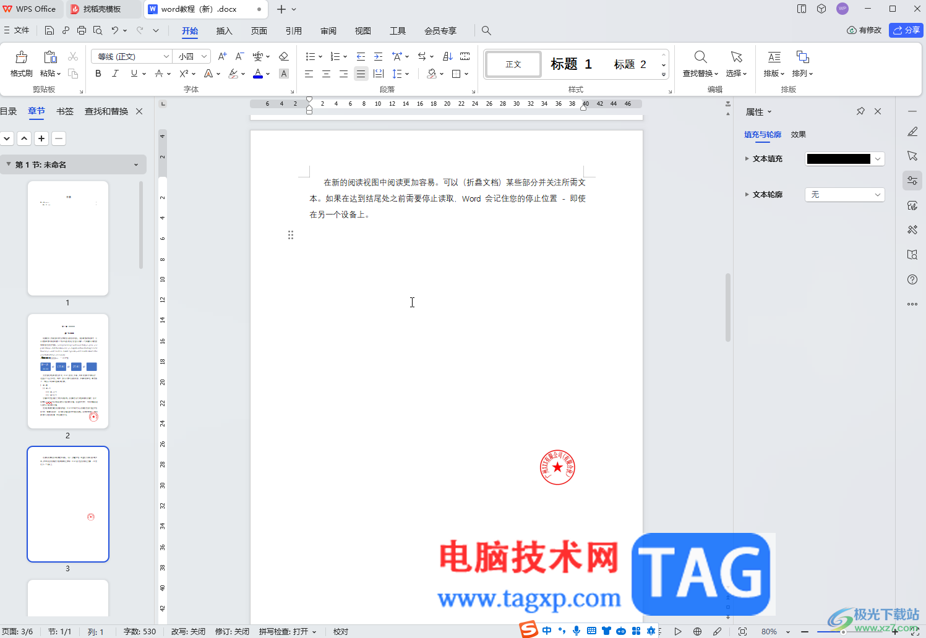Toggle align left

(x=309, y=74)
